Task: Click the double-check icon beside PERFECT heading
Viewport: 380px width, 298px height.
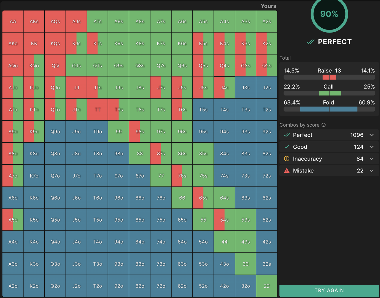Action: (x=311, y=42)
